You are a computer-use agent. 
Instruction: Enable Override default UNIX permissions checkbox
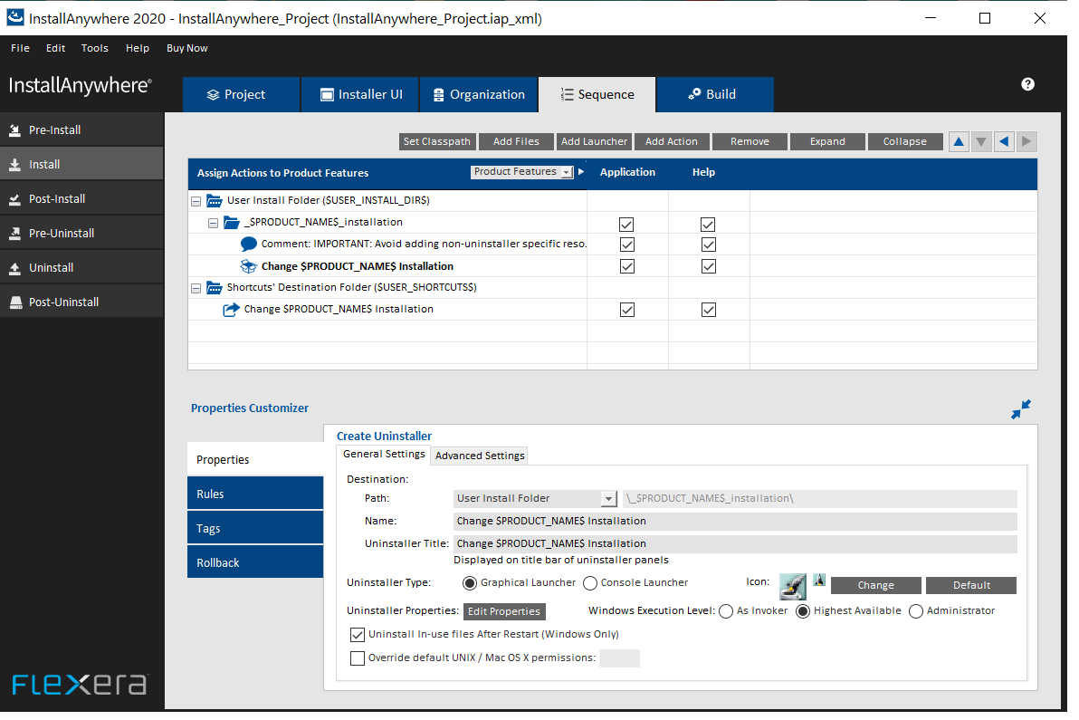[358, 658]
